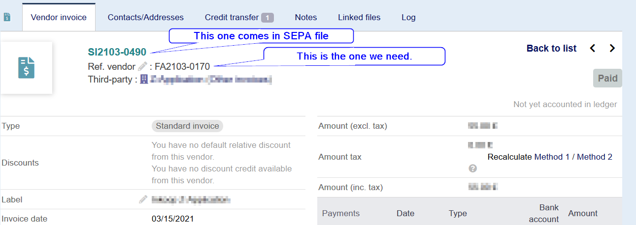Click Back to list link
Viewport: 636px width, 225px height.
[x=551, y=48]
